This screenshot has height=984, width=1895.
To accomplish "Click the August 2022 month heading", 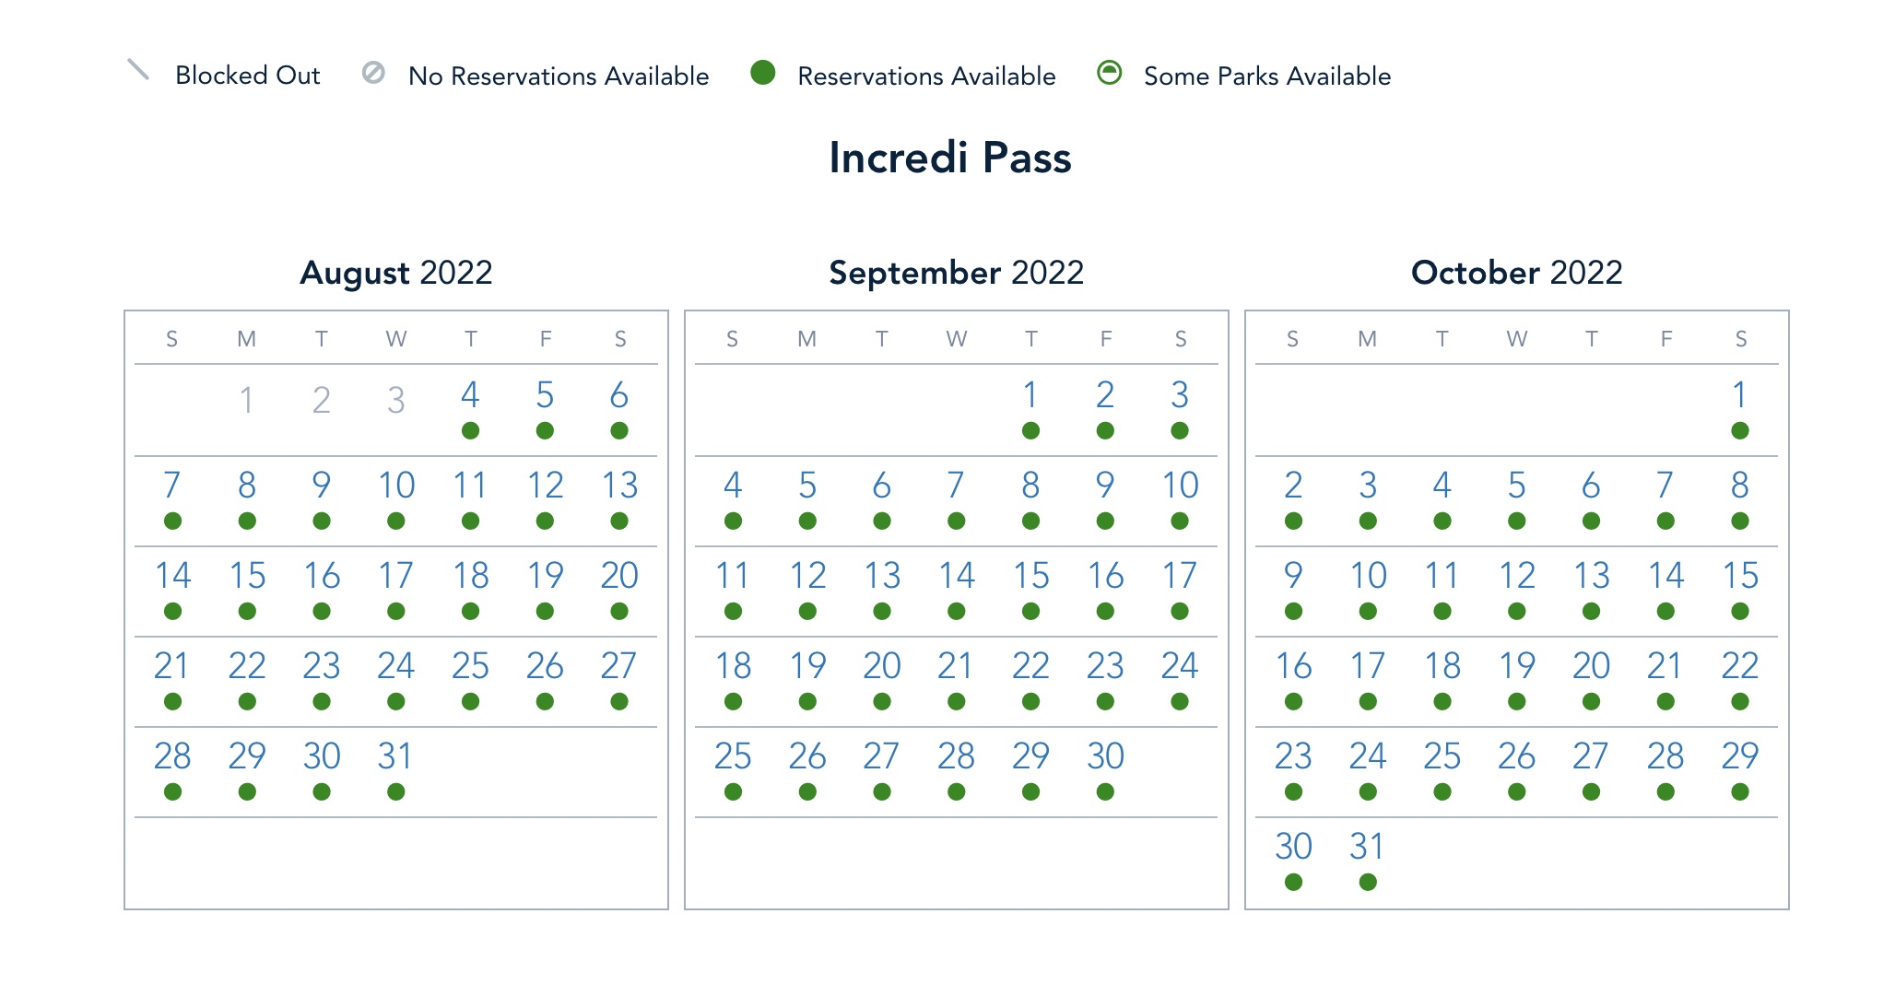I will [396, 273].
